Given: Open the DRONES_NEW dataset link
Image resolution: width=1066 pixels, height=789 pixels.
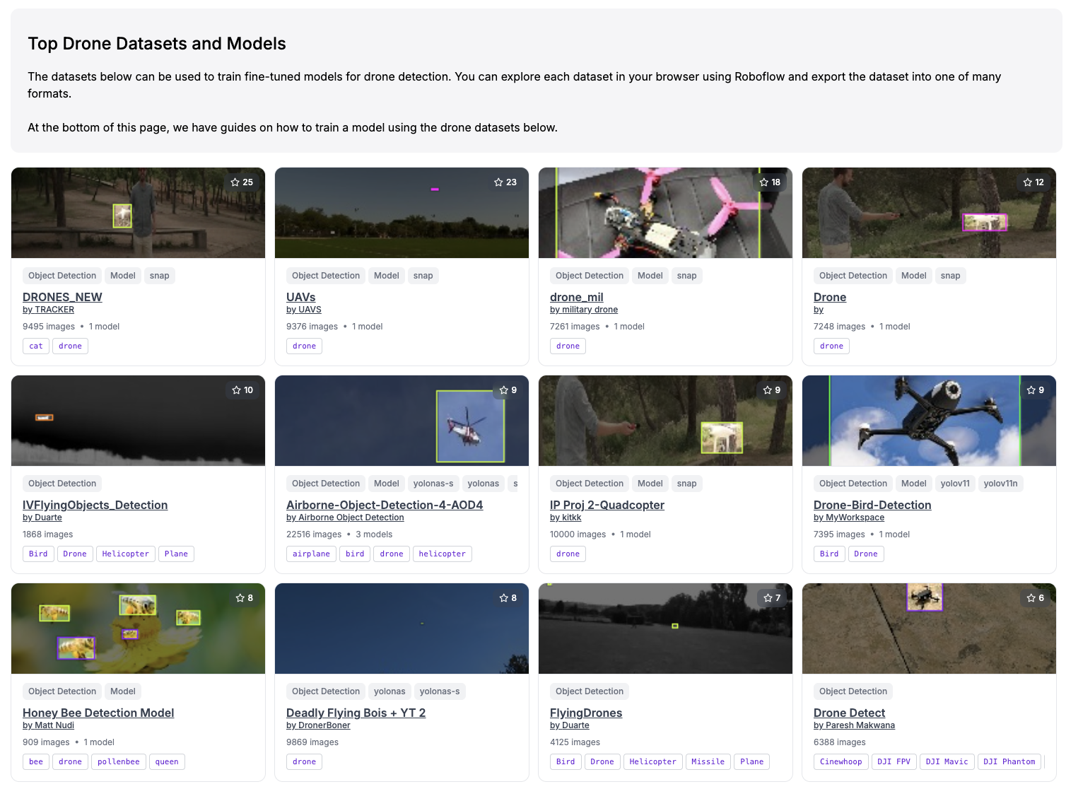Looking at the screenshot, I should pos(62,297).
